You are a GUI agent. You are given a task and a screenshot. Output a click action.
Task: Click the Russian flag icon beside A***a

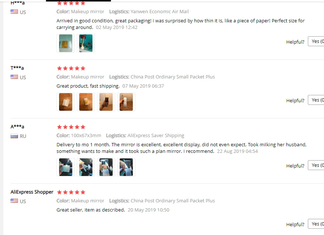click(x=14, y=136)
